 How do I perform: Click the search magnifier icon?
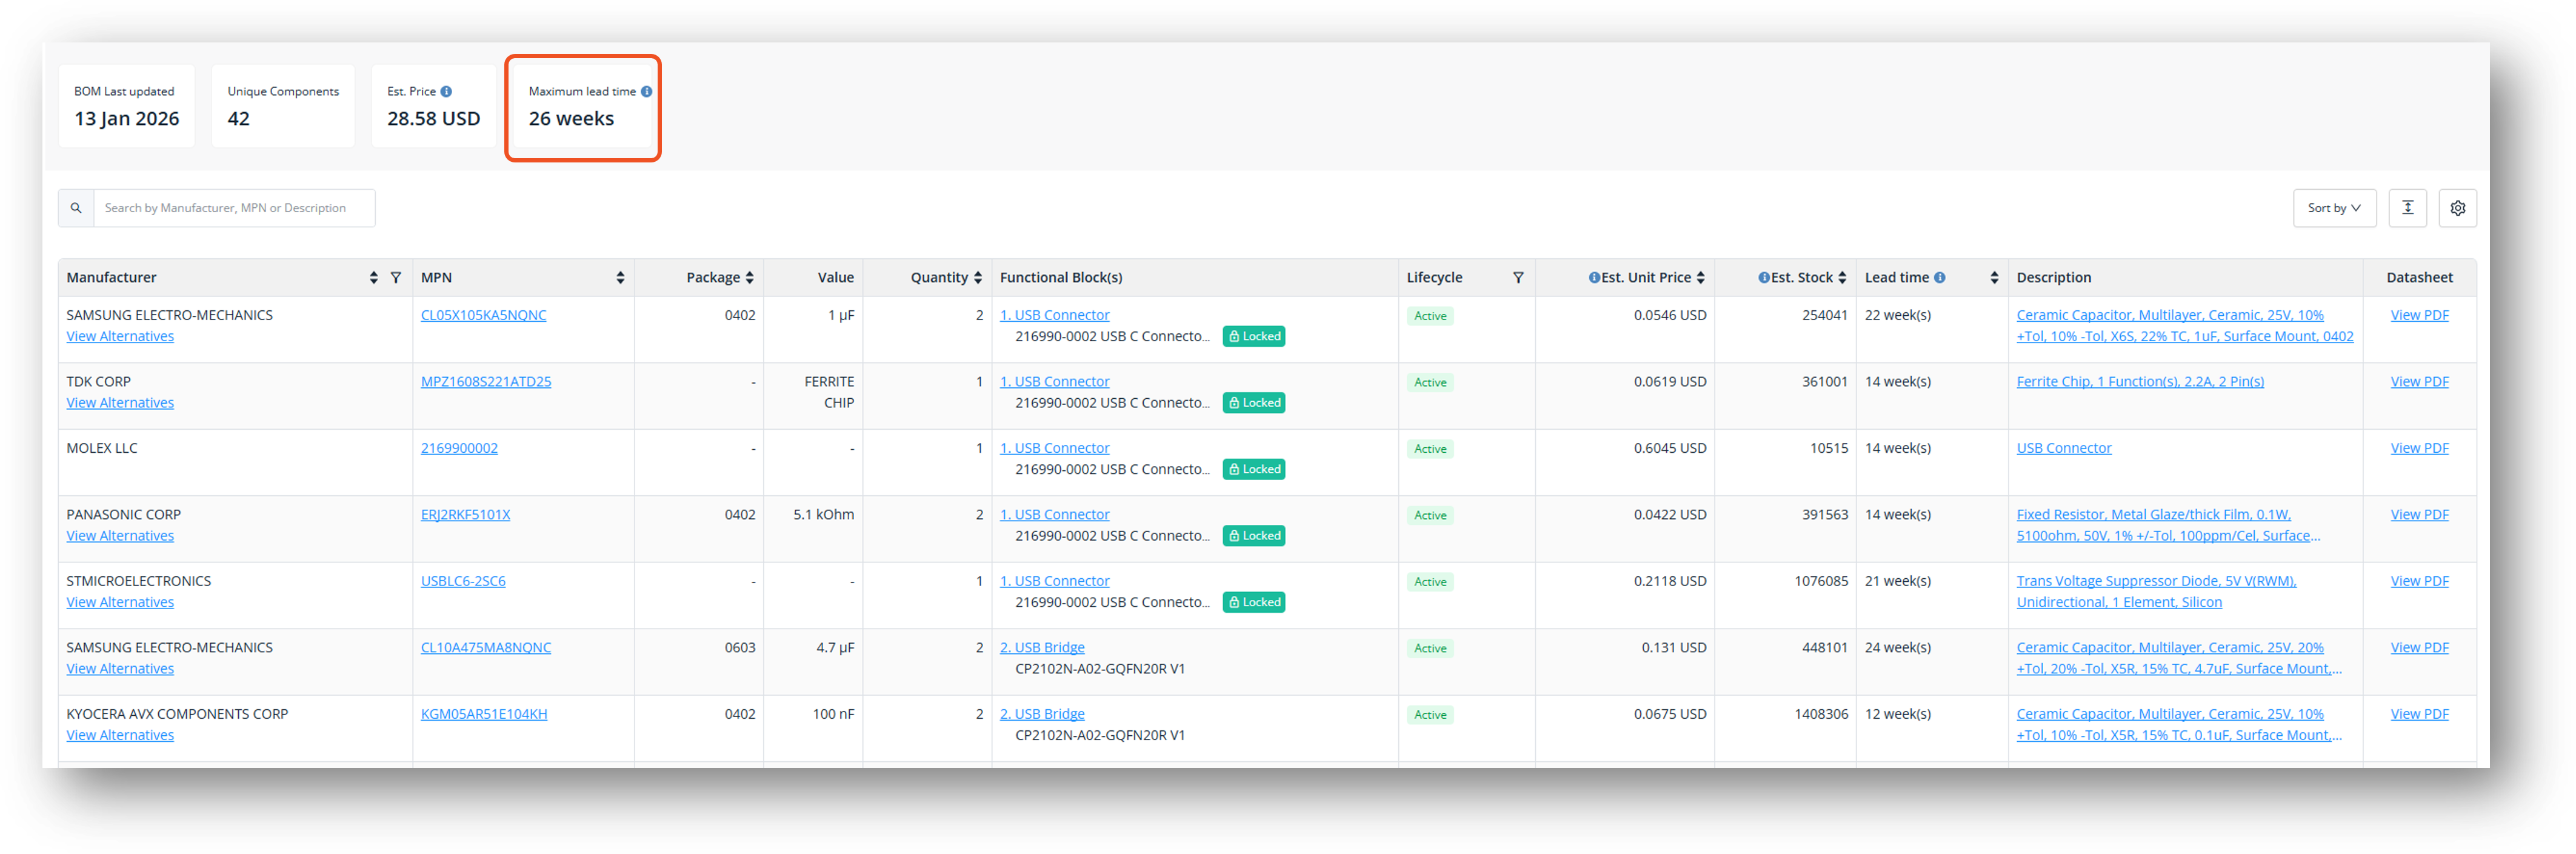[x=76, y=208]
